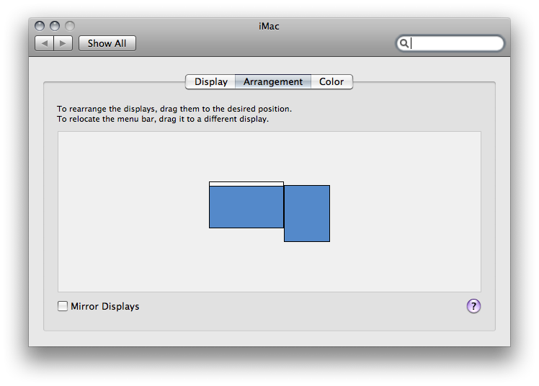Select the Arrangement tab

(273, 81)
